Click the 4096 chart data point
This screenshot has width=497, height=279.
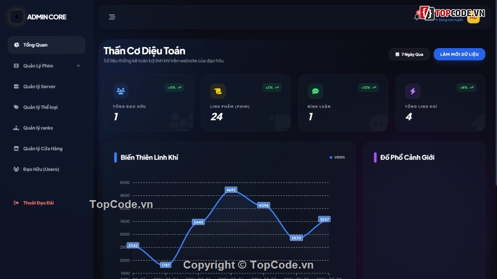[x=263, y=205]
